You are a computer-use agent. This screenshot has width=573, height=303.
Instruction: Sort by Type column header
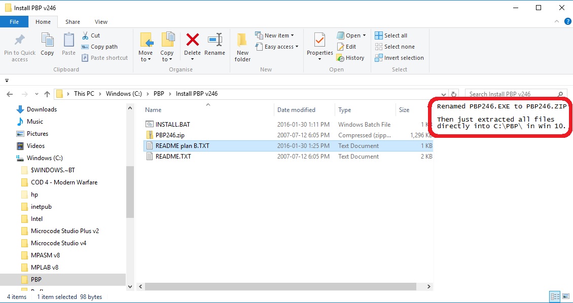pyautogui.click(x=345, y=110)
